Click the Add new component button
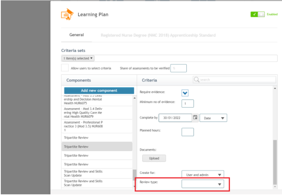The image size is (282, 196). (x=99, y=91)
